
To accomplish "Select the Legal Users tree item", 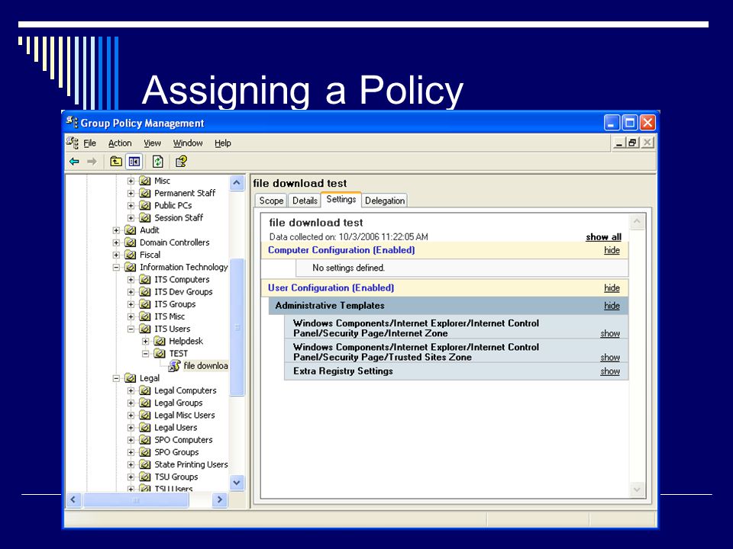I will point(176,428).
